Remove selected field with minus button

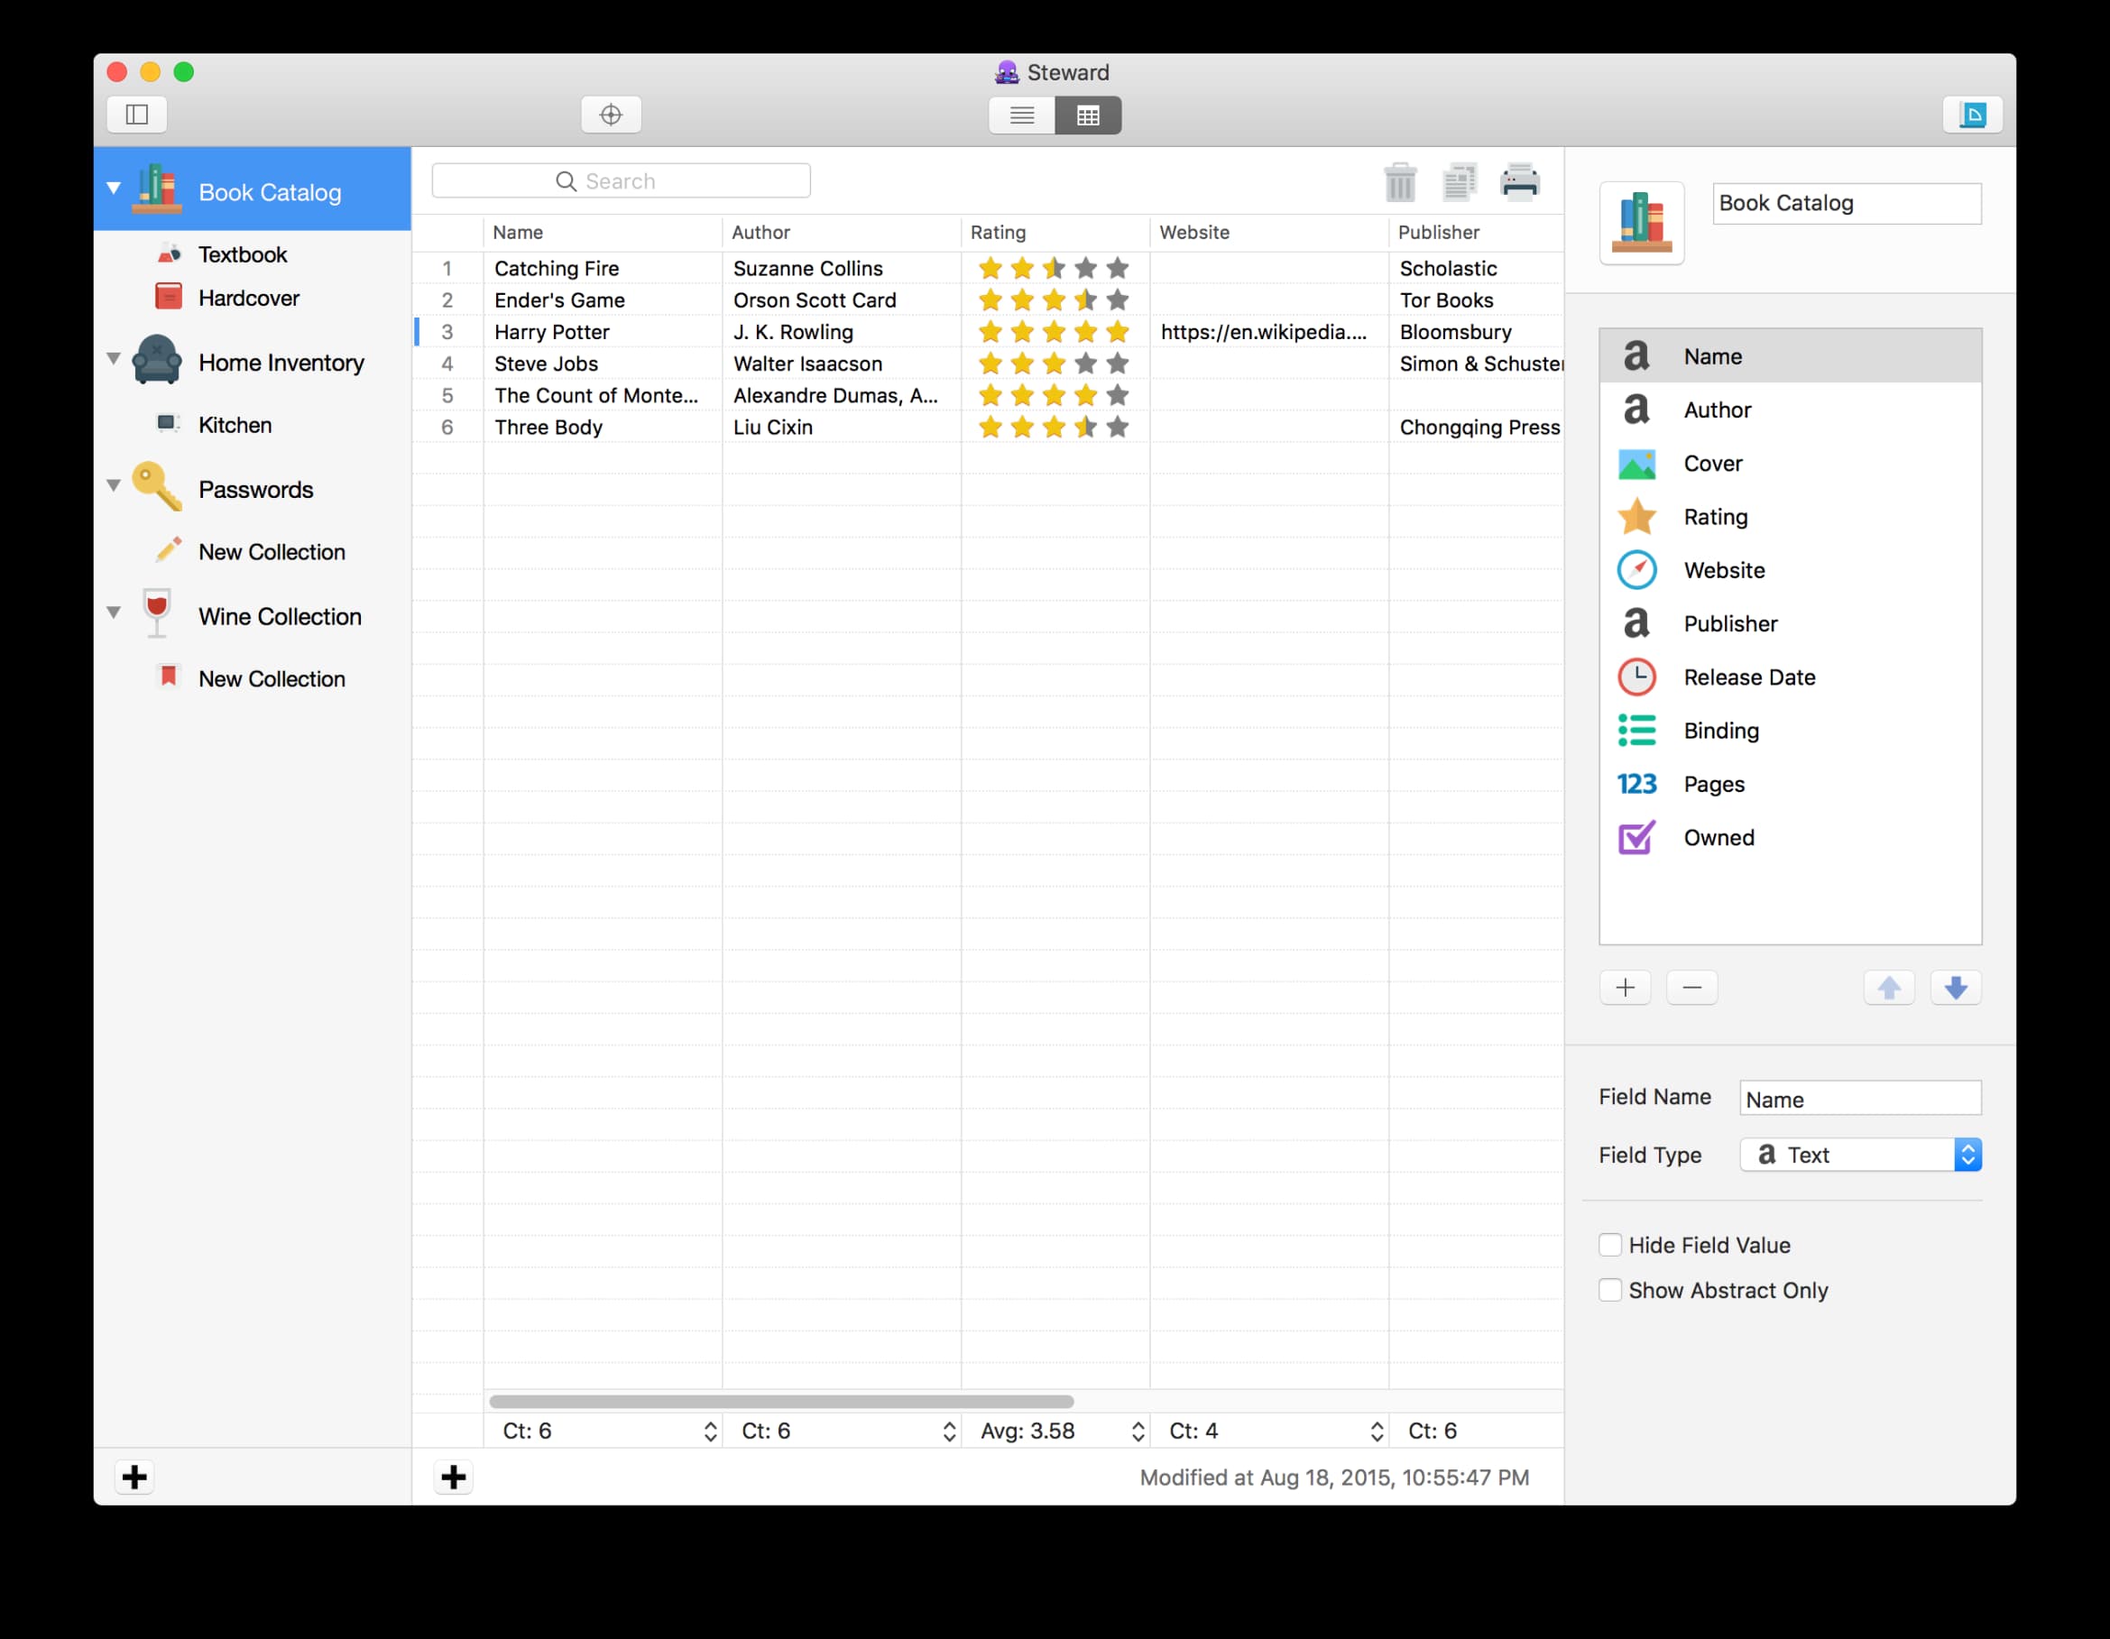coord(1691,987)
